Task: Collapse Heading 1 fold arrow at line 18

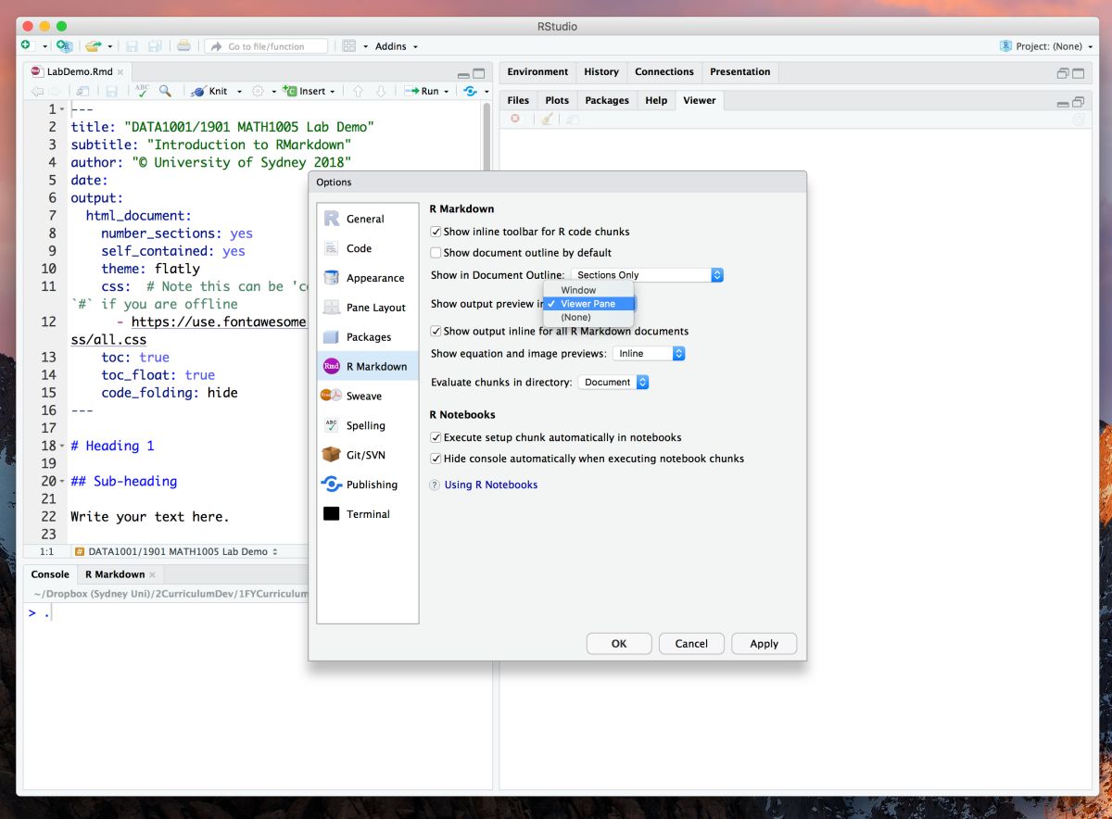Action: pos(62,447)
